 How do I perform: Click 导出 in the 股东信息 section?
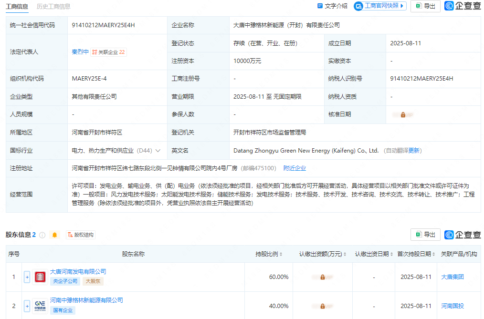[425, 235]
